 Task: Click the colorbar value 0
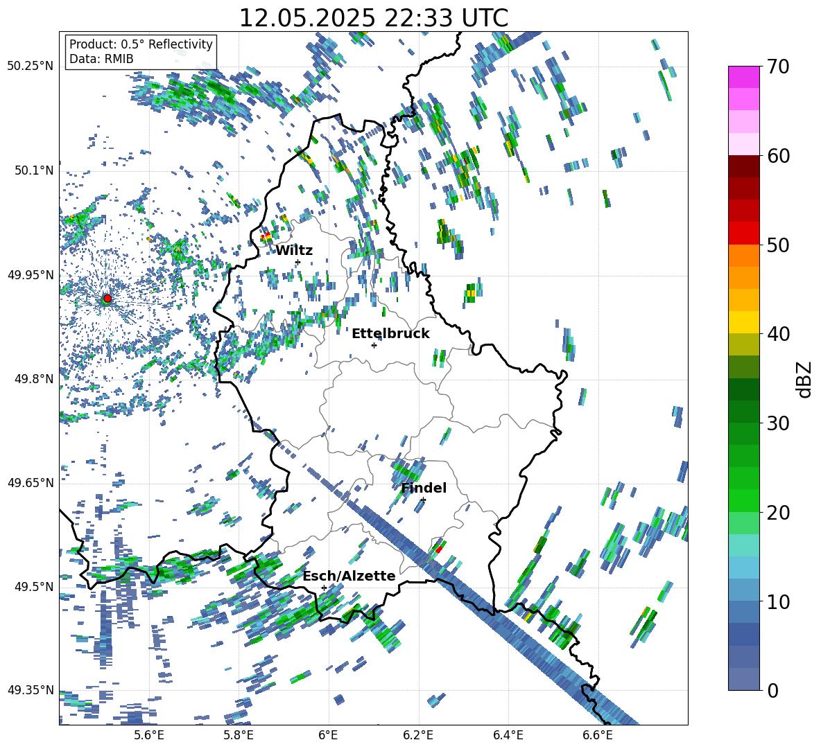tap(772, 690)
